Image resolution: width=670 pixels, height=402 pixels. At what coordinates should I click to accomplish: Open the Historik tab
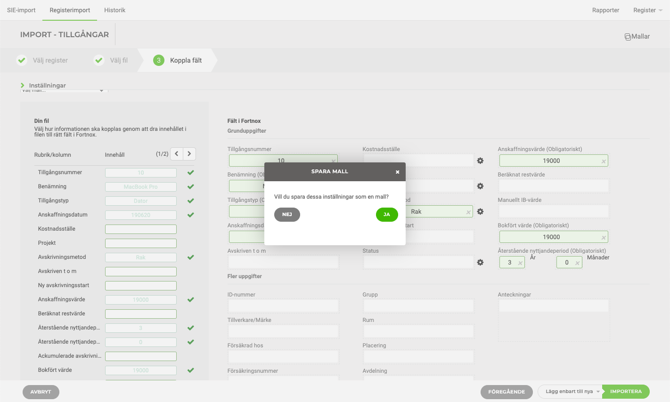(x=114, y=10)
